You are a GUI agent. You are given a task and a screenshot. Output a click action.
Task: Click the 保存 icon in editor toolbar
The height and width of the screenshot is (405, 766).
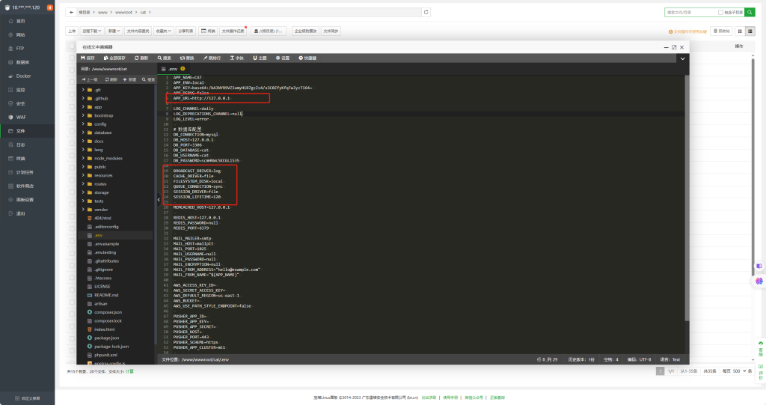(x=88, y=58)
